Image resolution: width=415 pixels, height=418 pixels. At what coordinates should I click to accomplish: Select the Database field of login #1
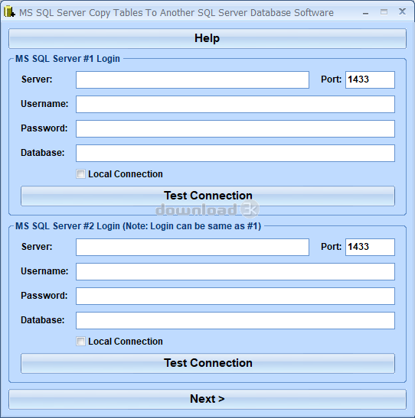coord(235,154)
